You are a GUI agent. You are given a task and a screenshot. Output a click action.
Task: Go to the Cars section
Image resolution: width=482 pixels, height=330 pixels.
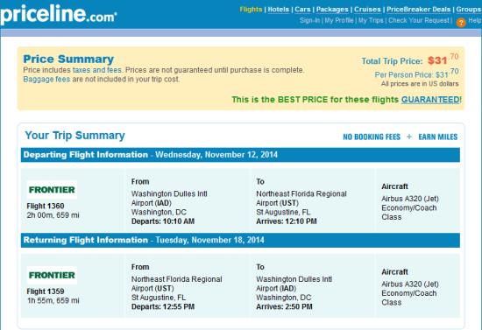pos(303,10)
